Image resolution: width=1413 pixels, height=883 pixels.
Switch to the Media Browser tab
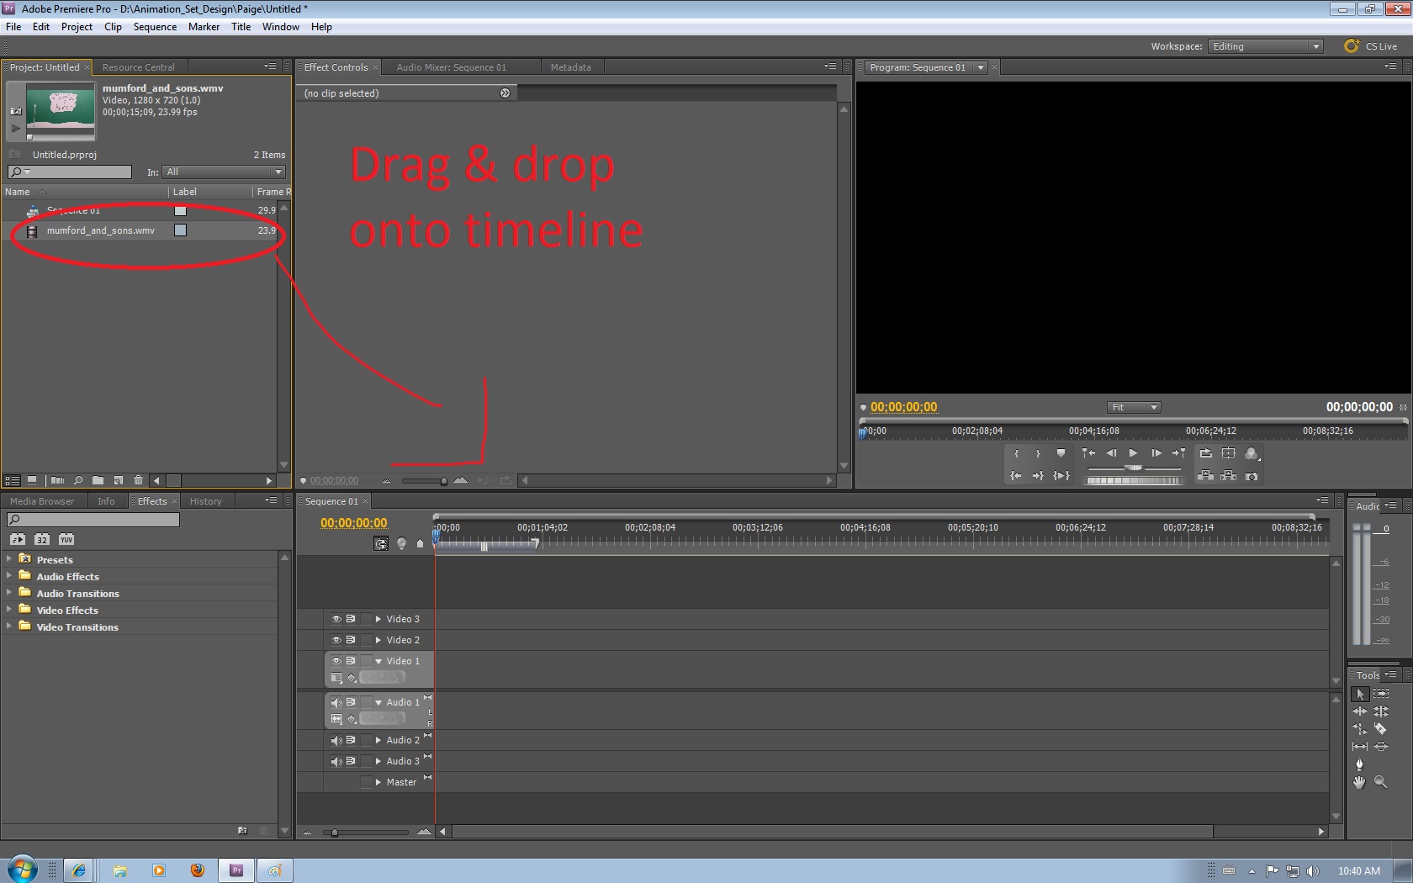42,501
